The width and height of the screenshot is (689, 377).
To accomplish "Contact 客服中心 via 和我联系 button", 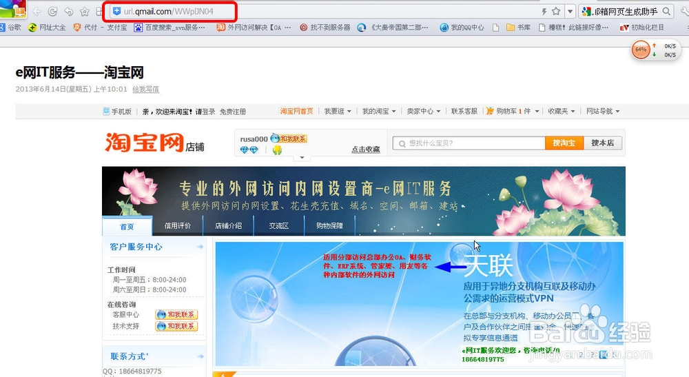I will click(176, 314).
